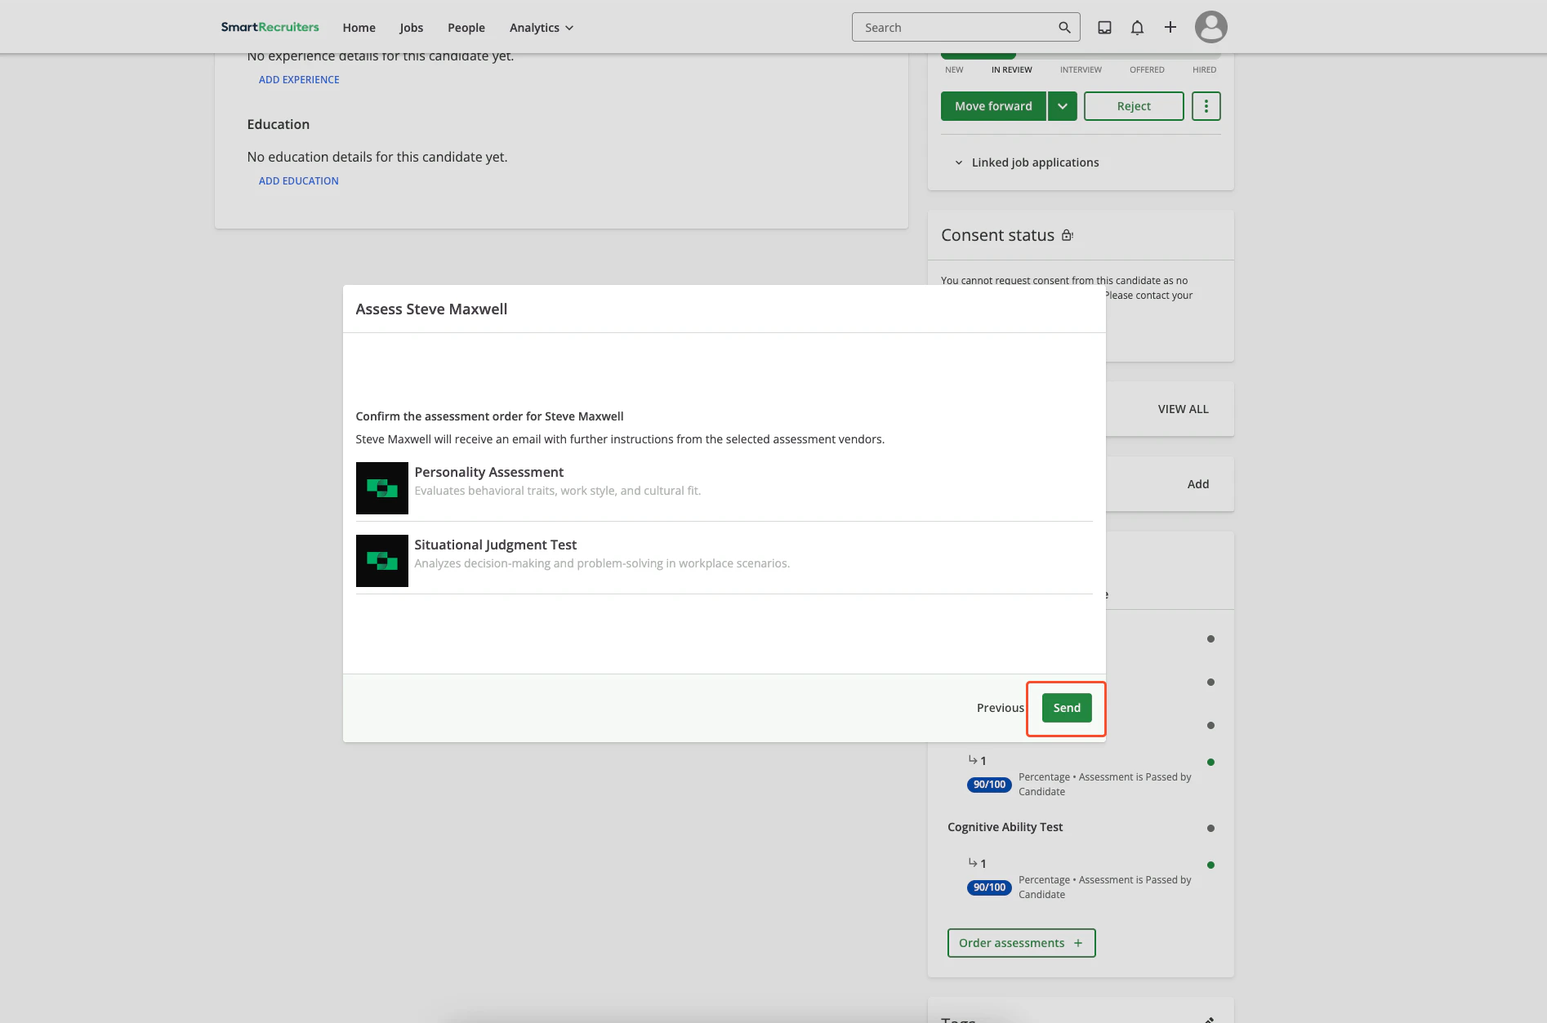Click ADD EDUCATION link
Viewport: 1547px width, 1023px height.
point(298,180)
